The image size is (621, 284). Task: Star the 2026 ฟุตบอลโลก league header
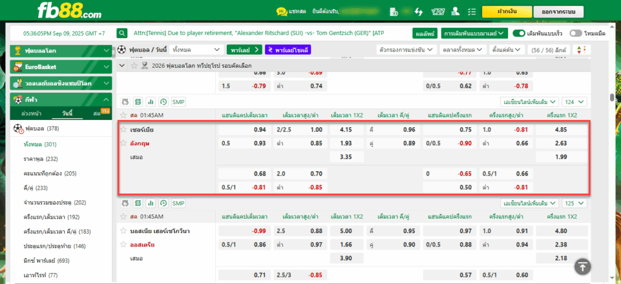pos(134,65)
